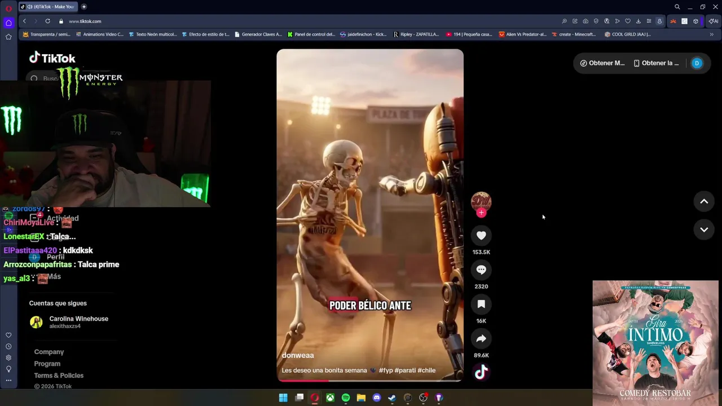Open the sidebar three-dots more menu
The height and width of the screenshot is (406, 722).
click(x=8, y=380)
